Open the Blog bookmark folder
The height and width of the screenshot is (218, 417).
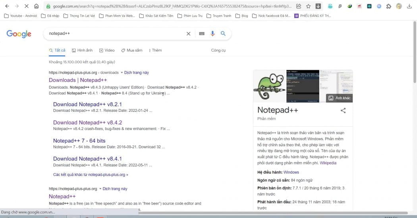(x=242, y=16)
